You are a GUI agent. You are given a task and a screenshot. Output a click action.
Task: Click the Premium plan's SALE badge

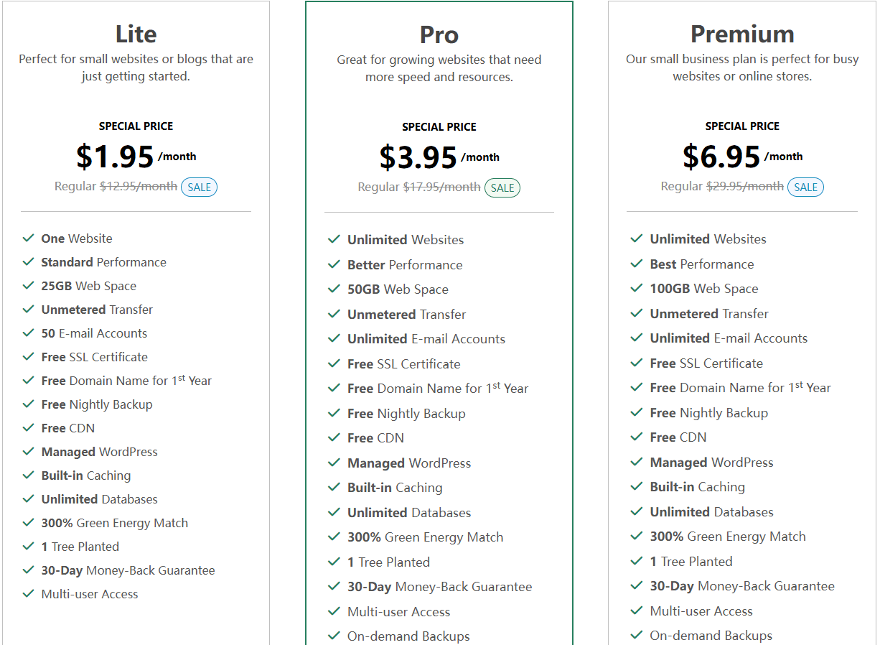[x=805, y=187]
